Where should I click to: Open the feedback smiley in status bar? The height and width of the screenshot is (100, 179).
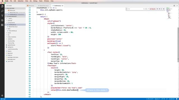click(177, 99)
